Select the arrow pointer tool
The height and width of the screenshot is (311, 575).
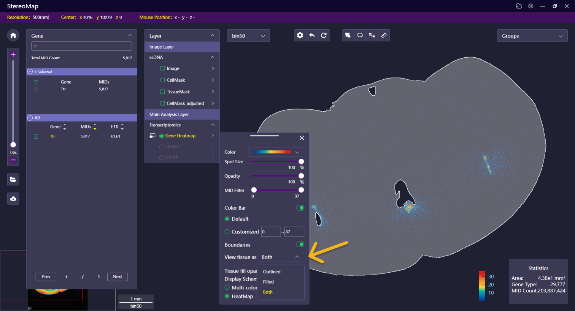tap(348, 35)
